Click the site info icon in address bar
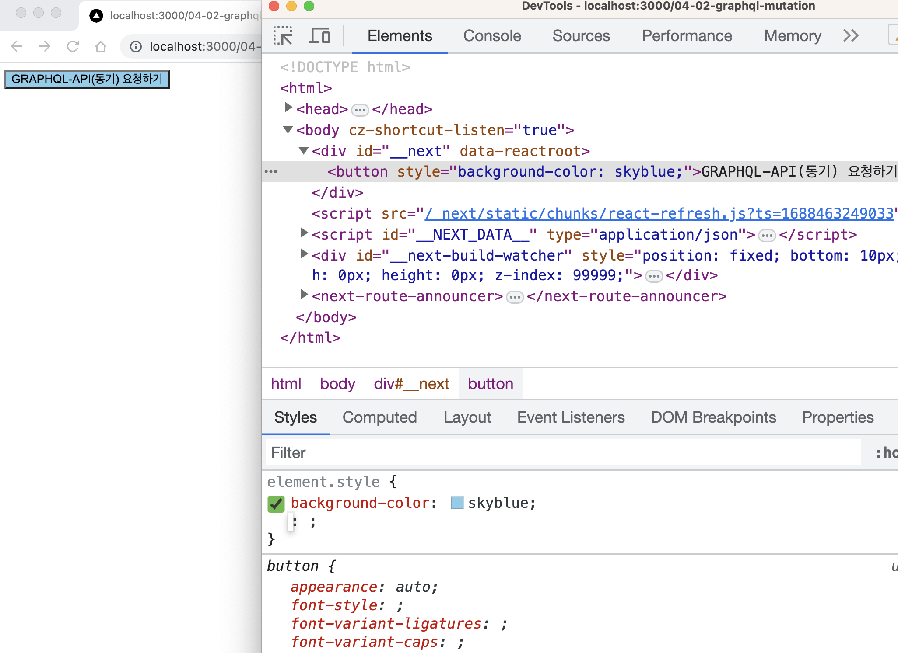 pos(136,46)
